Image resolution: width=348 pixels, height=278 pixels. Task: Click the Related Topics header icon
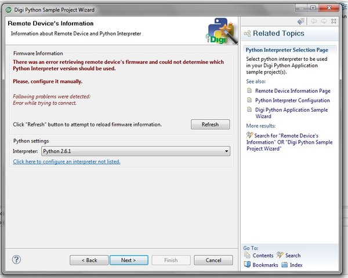tap(247, 34)
